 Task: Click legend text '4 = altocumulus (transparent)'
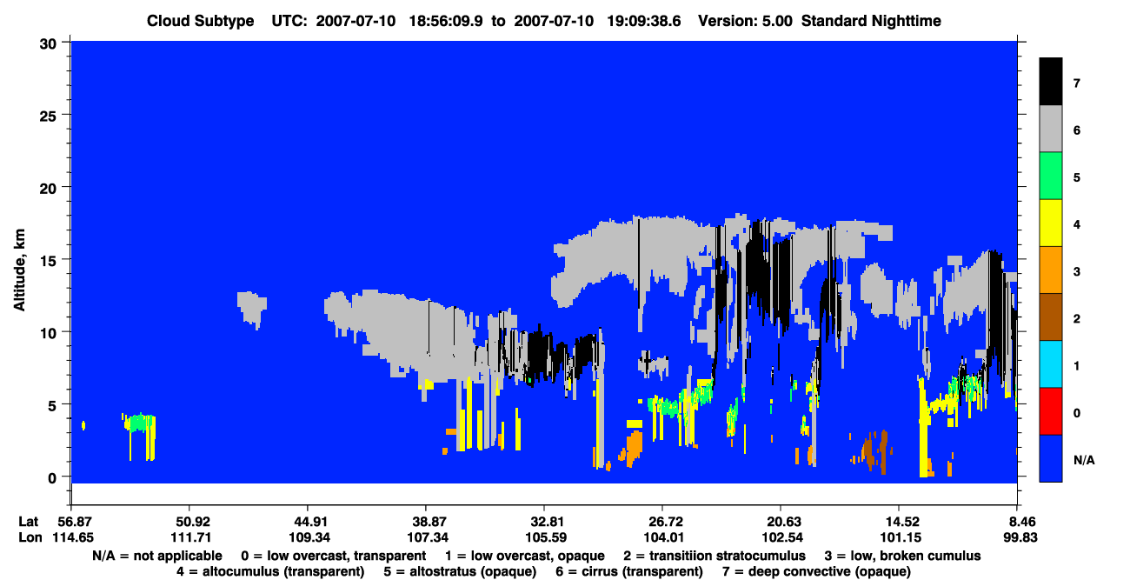pyautogui.click(x=270, y=571)
